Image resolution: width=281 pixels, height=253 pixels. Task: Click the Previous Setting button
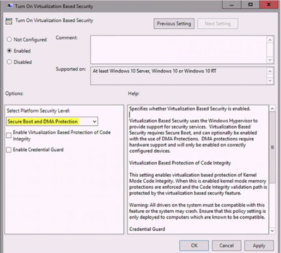click(174, 24)
